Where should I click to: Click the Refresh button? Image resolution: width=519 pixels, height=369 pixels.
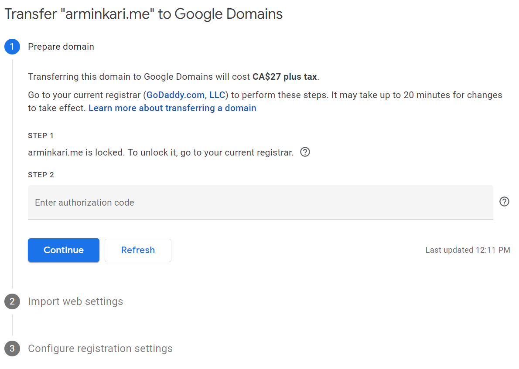coord(138,250)
